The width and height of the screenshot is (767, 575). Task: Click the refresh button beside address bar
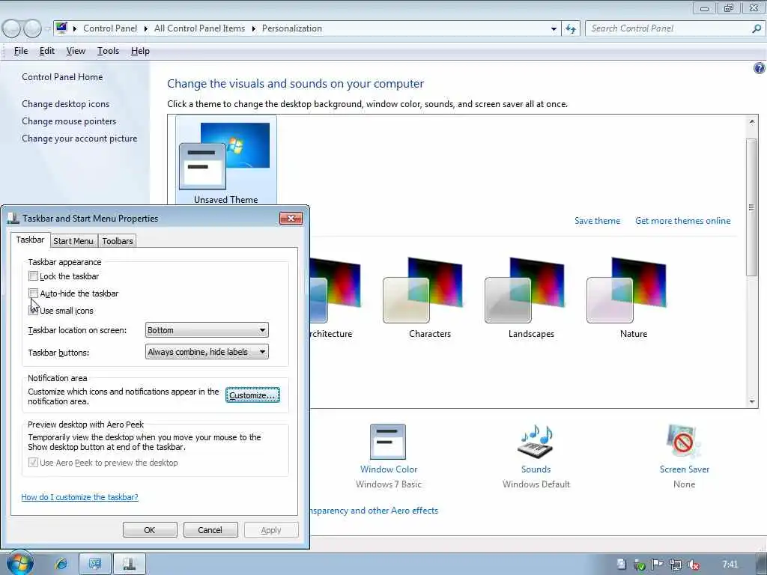pyautogui.click(x=571, y=28)
